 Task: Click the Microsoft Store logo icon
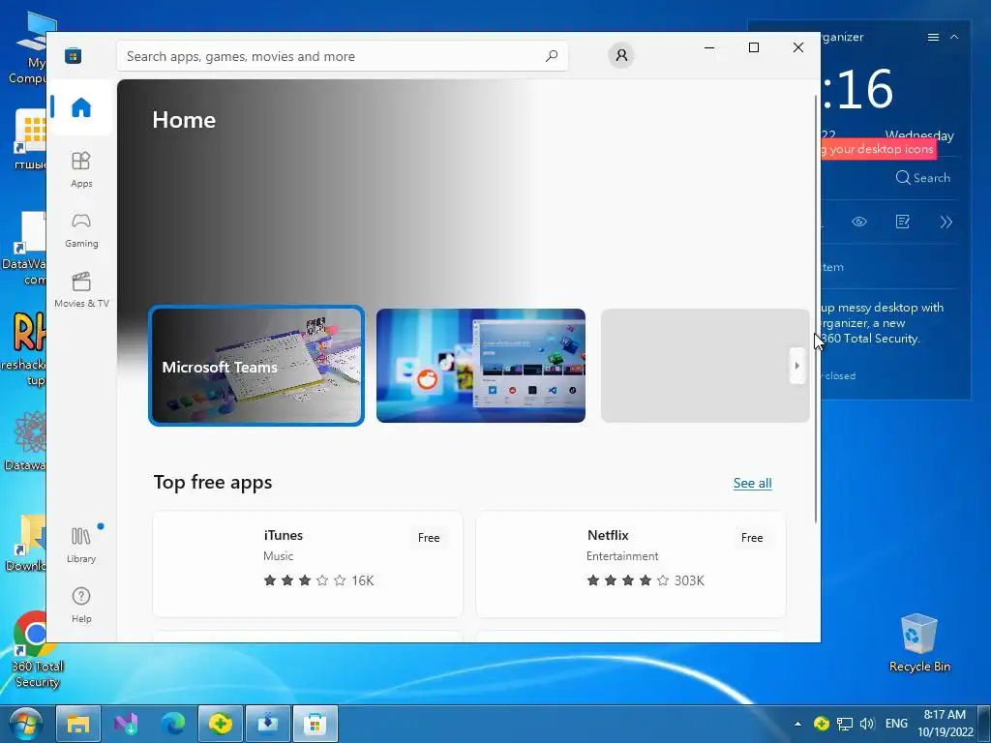click(73, 55)
